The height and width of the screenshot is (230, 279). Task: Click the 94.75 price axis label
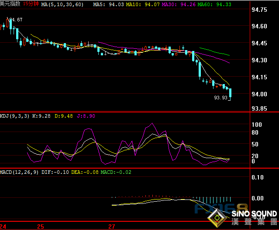259,10
